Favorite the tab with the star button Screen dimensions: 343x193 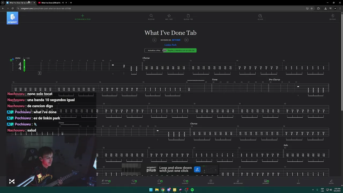154,40
